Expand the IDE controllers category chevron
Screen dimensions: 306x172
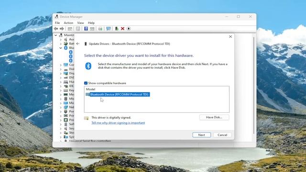pyautogui.click(x=61, y=86)
